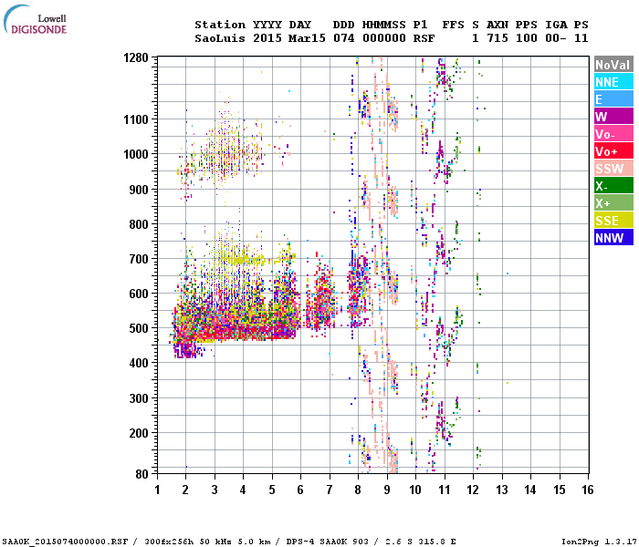
Task: Click y-axis label 400
Action: point(139,363)
